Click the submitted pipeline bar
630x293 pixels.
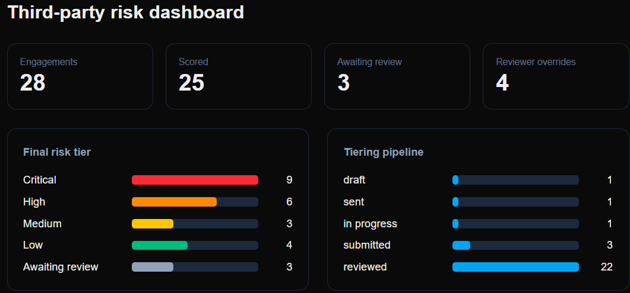[515, 246]
